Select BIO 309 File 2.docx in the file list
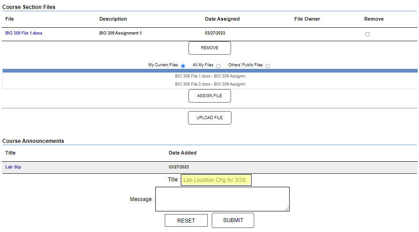 click(210, 84)
